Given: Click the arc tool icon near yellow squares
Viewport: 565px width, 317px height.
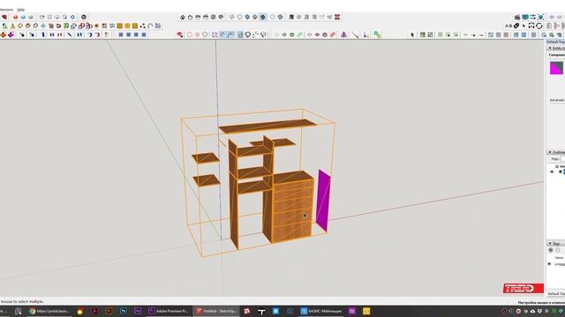Looking at the screenshot, I should [150, 26].
